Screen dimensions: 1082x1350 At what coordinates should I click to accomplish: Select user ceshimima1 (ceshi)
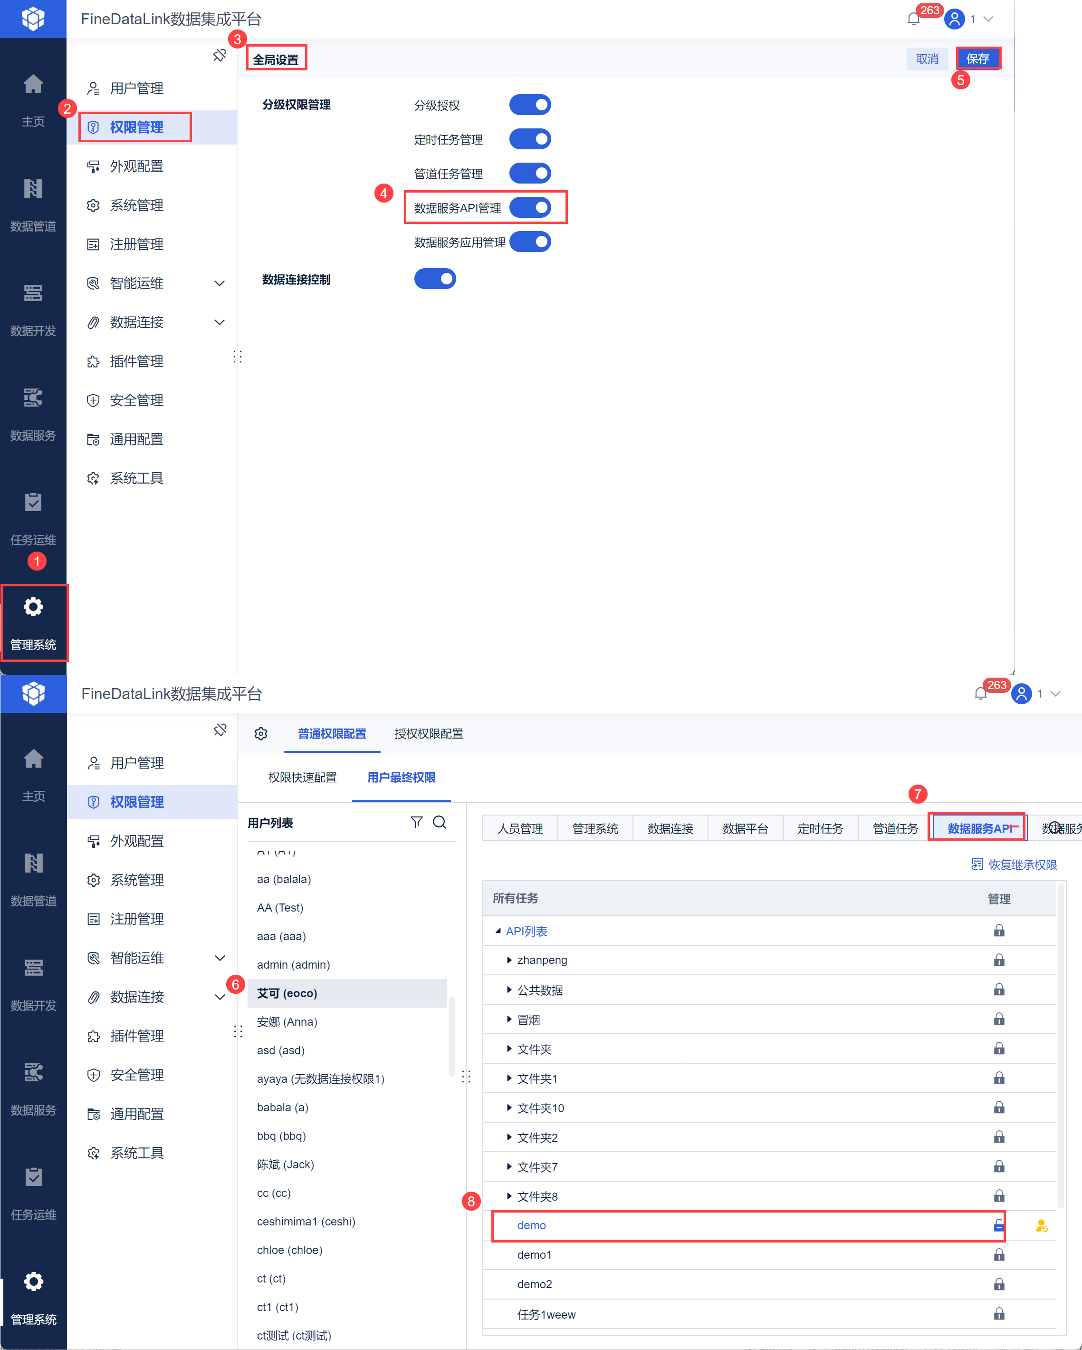347,1222
